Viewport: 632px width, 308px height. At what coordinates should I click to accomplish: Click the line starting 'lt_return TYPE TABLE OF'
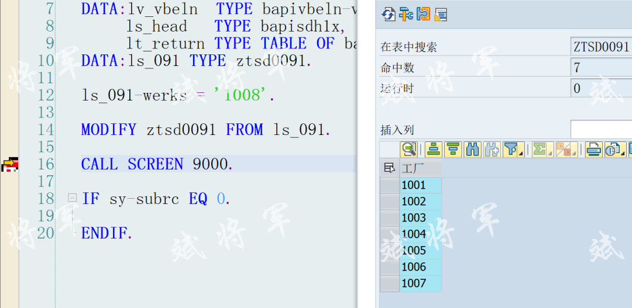(242, 43)
